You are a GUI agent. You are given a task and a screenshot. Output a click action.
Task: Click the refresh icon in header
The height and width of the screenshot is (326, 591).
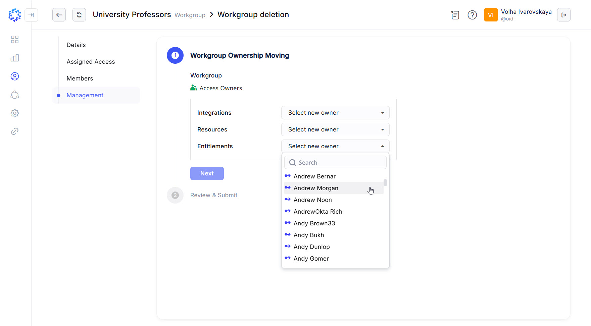coord(79,15)
